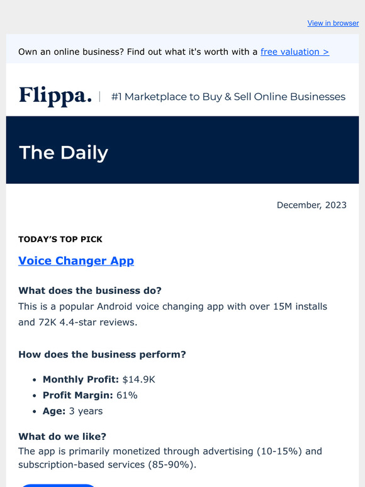
Task: Follow the free valuation link
Action: click(295, 52)
